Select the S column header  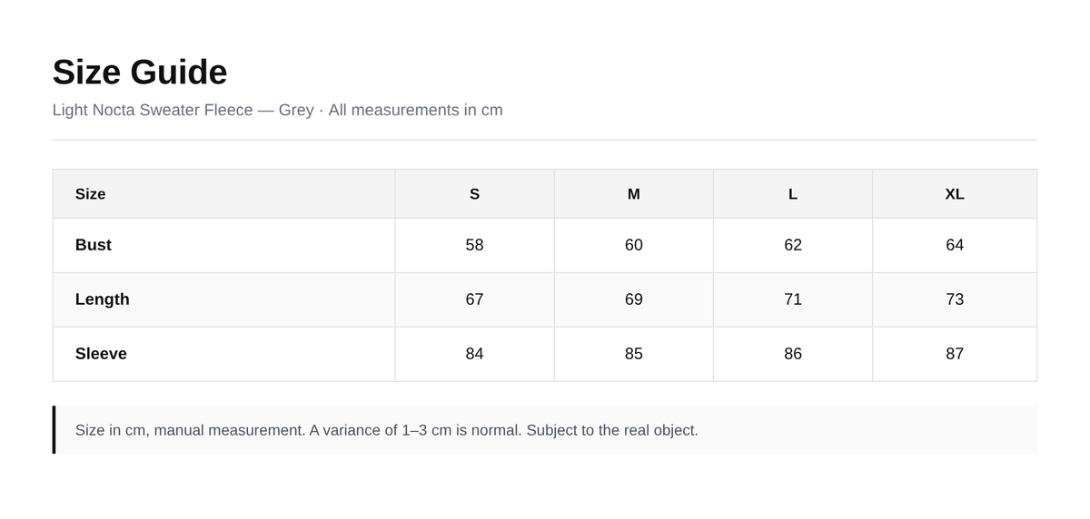(x=474, y=194)
